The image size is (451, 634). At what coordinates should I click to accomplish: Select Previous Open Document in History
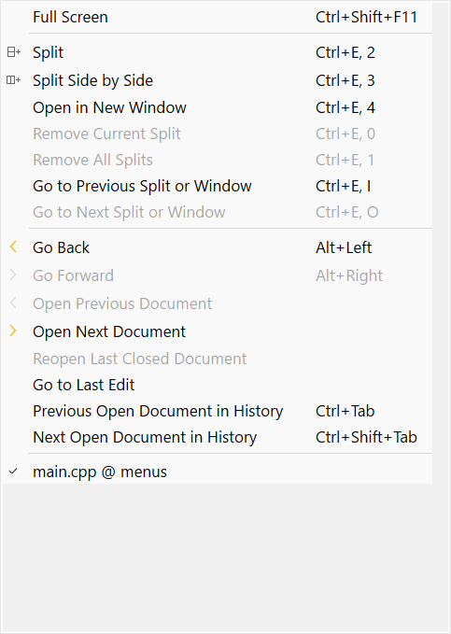218,411
